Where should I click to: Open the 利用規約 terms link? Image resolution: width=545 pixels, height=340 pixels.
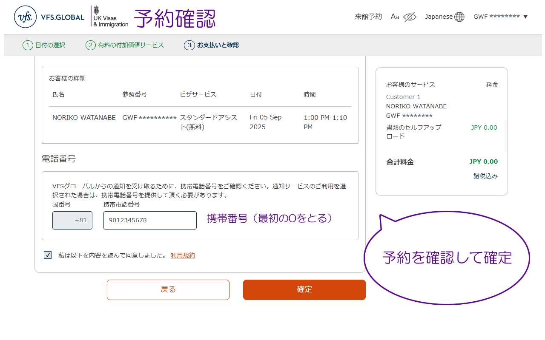(x=183, y=255)
